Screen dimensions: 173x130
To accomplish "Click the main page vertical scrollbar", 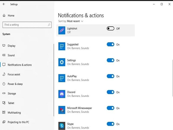I will pyautogui.click(x=173, y=78).
